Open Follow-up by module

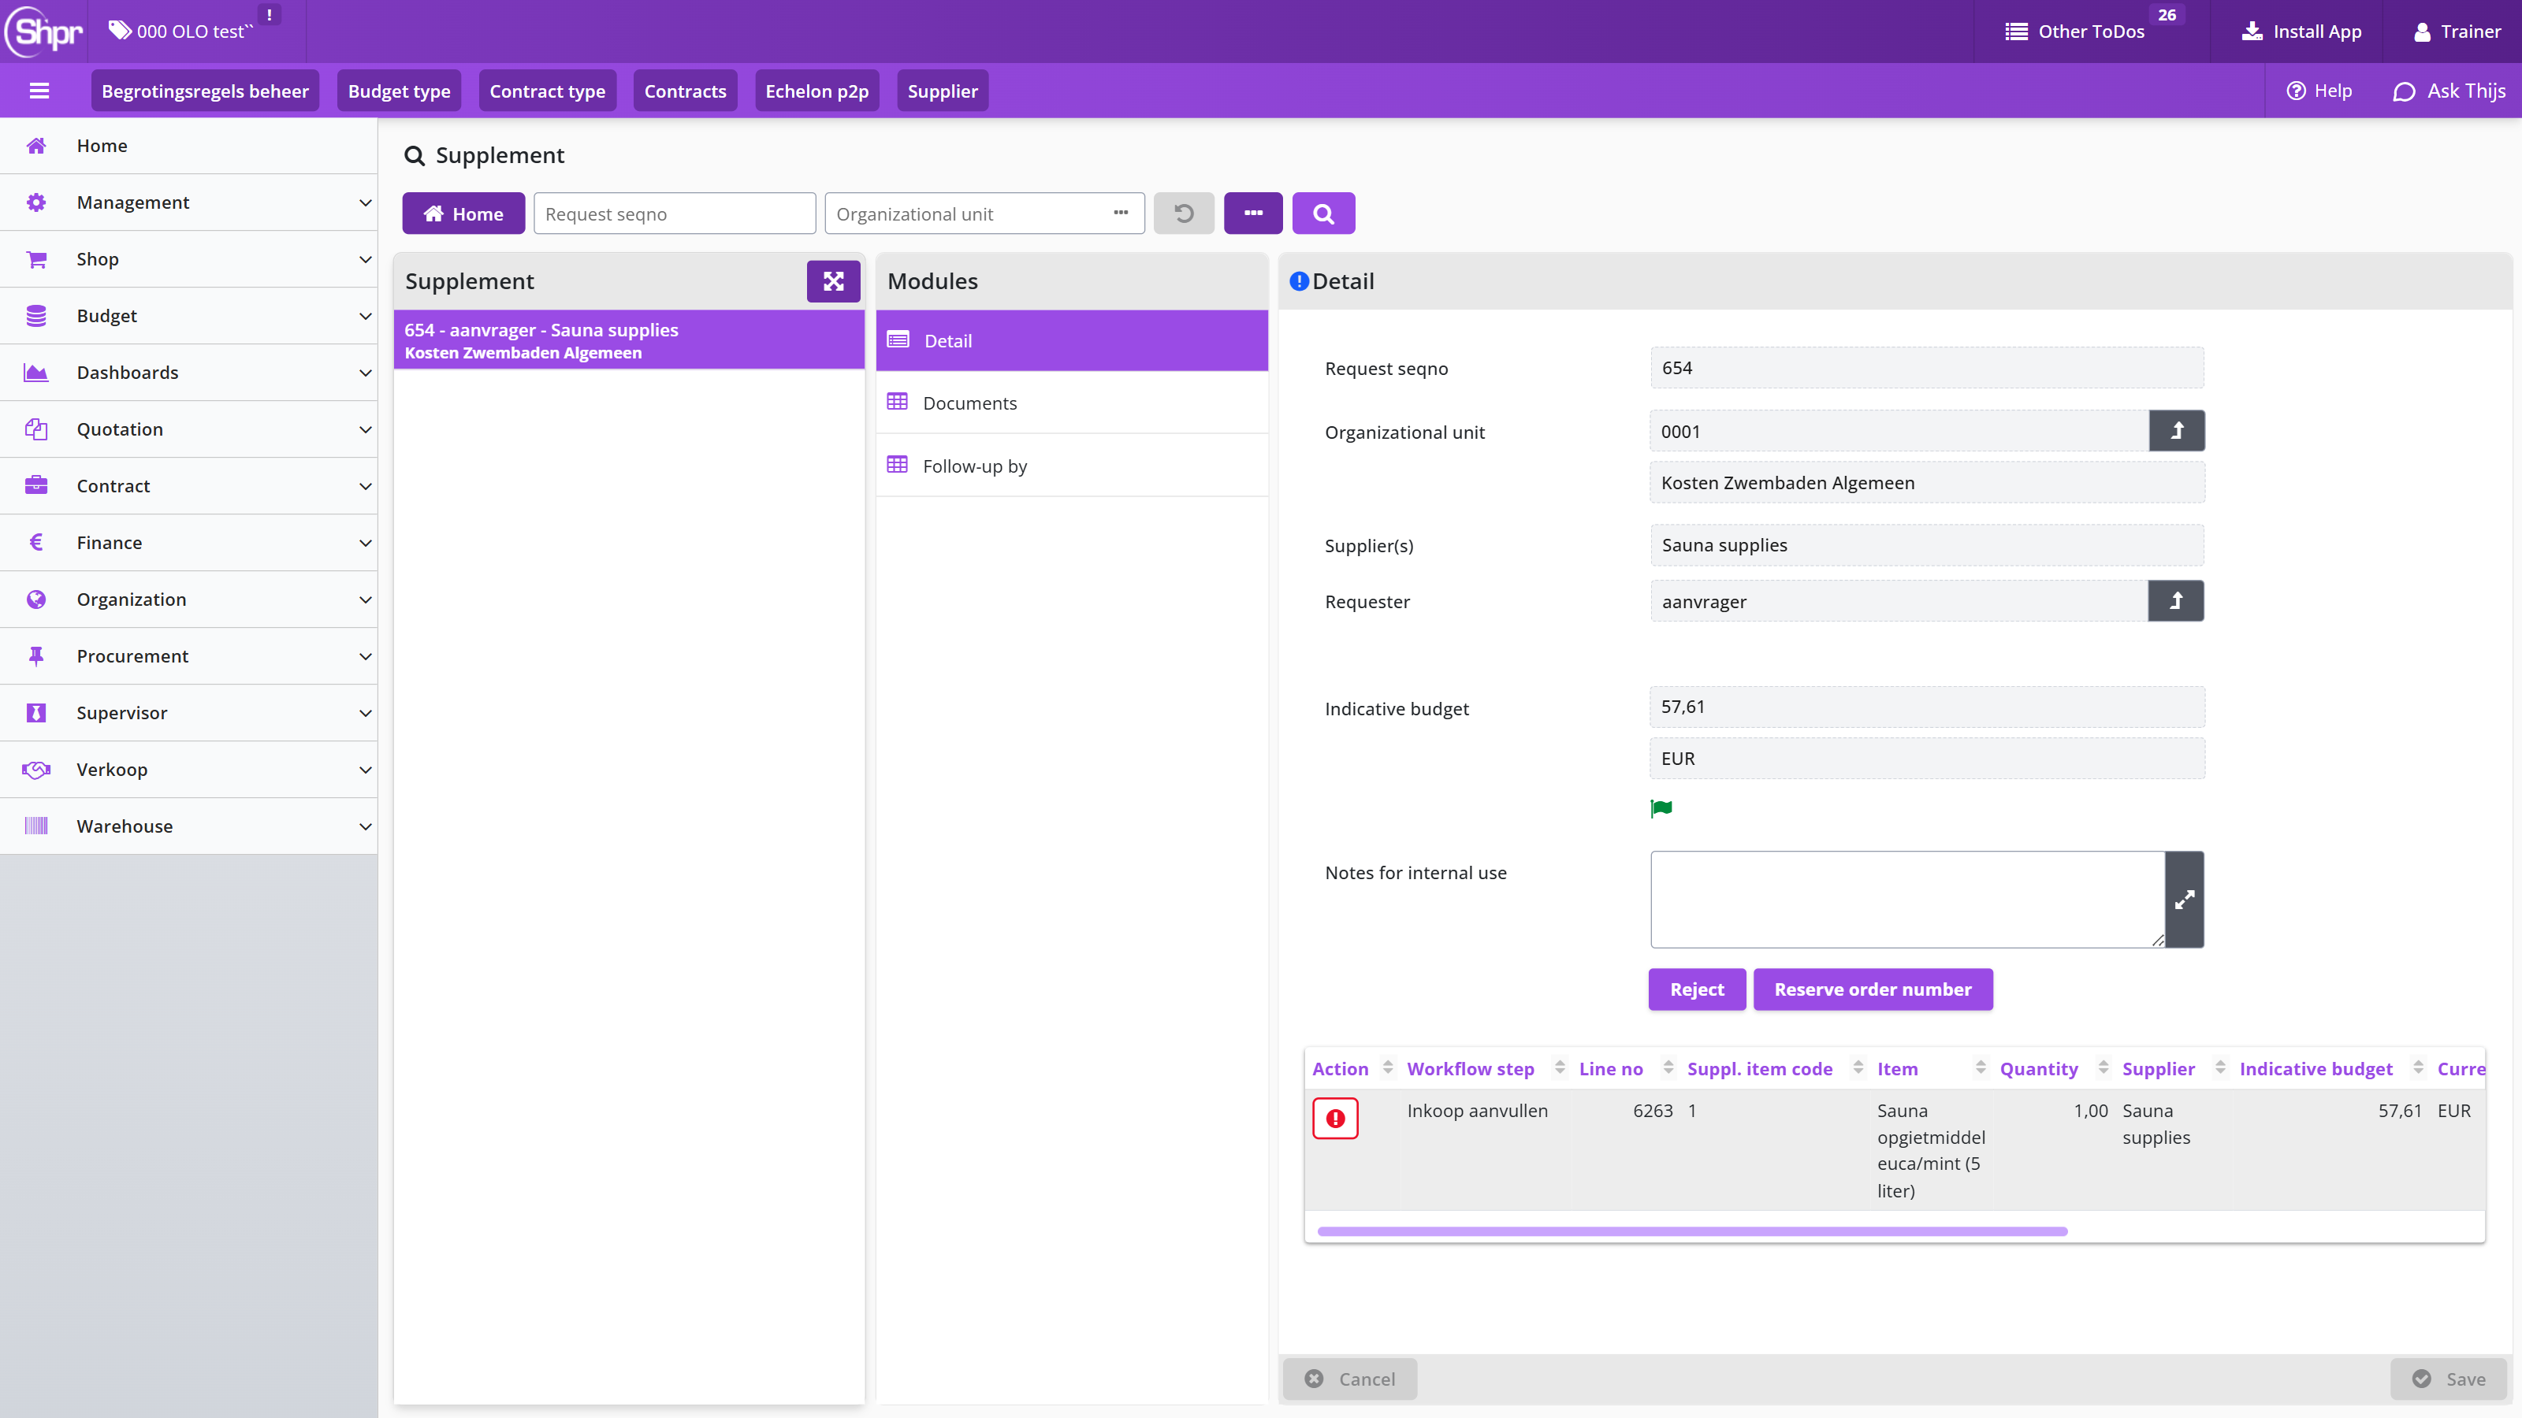coord(1072,466)
